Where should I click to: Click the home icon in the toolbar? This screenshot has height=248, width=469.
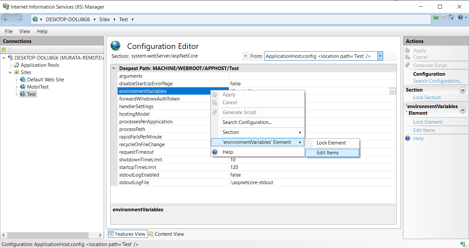pyautogui.click(x=451, y=17)
